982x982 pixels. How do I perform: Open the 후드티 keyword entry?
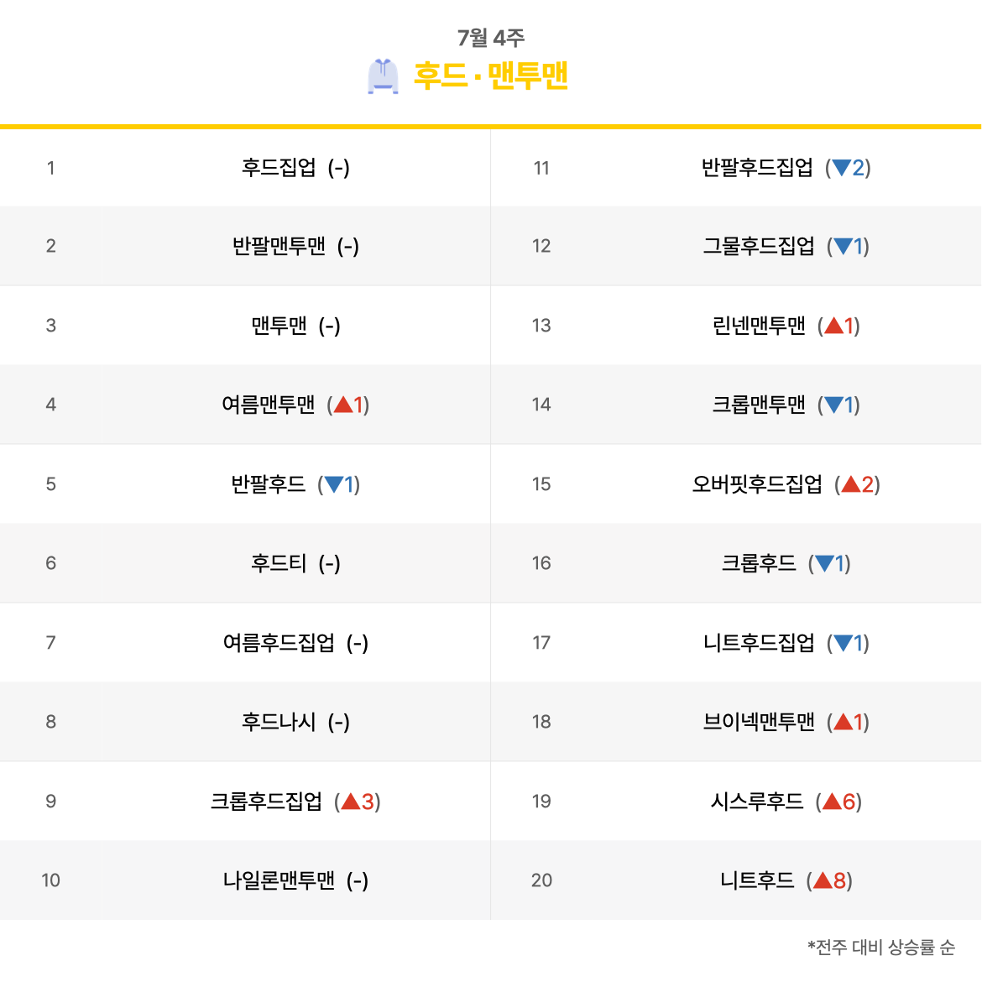click(x=279, y=563)
